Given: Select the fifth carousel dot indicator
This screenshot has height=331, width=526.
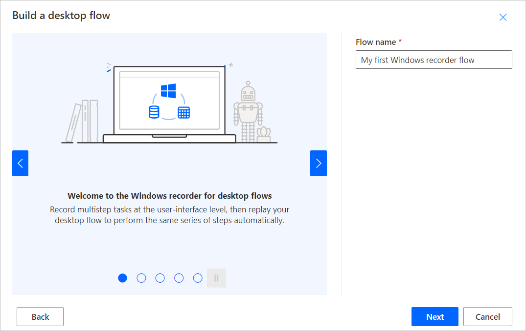Looking at the screenshot, I should tap(198, 278).
